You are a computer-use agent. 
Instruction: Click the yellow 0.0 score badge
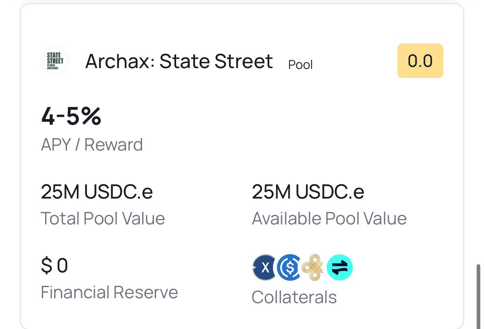420,61
